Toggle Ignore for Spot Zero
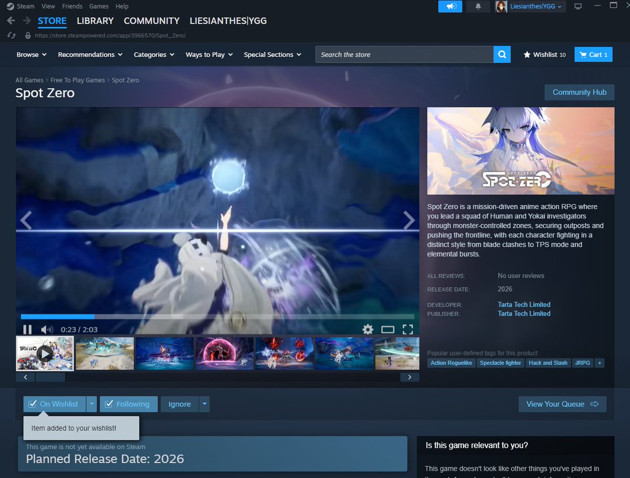This screenshot has height=478, width=630. pyautogui.click(x=180, y=404)
